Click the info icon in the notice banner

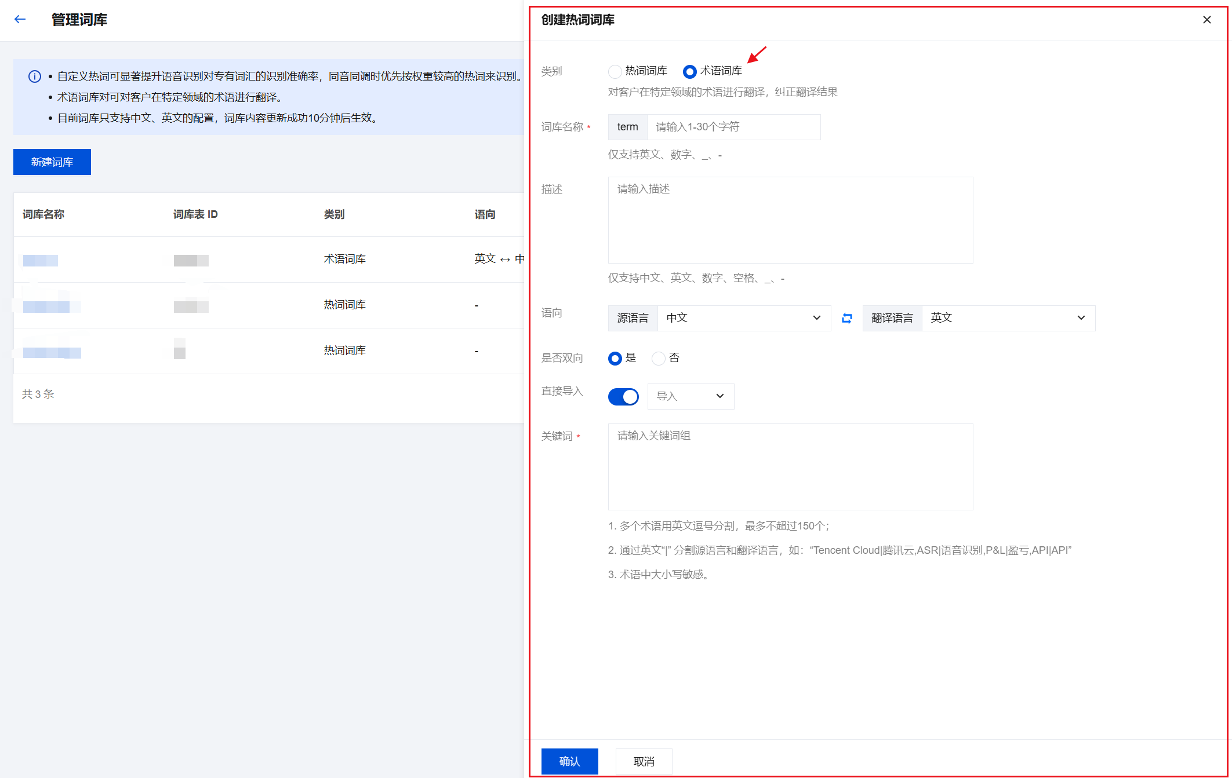(x=35, y=76)
